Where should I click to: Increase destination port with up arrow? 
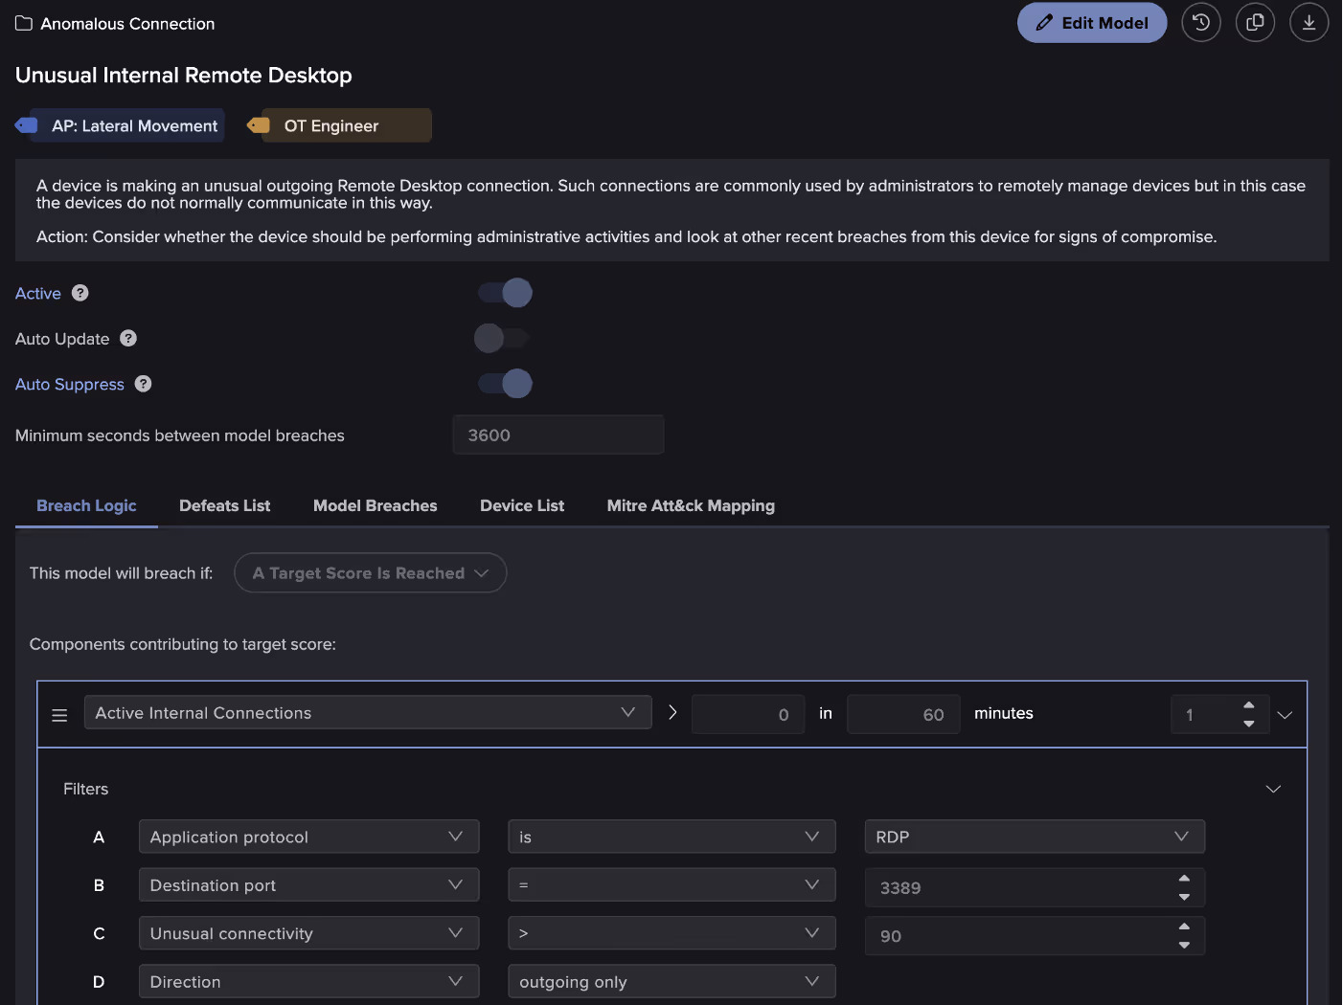(1184, 879)
